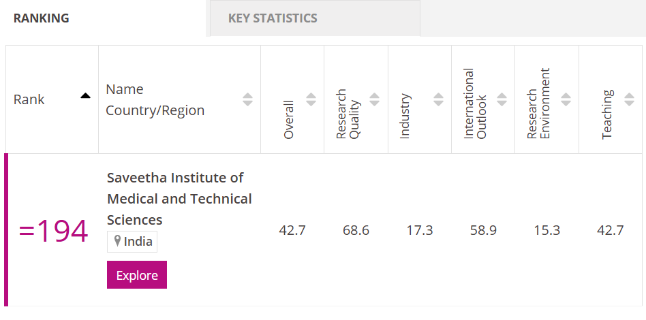
Task: Switch to the Key Statistics tab
Action: pos(273,18)
